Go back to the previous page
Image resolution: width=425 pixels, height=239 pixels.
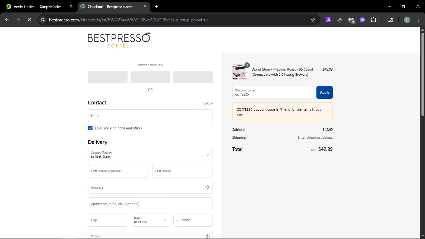(x=7, y=20)
